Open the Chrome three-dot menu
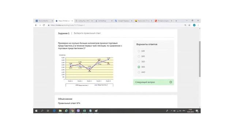Screen dimensions: 234x132 [x=198, y=25]
